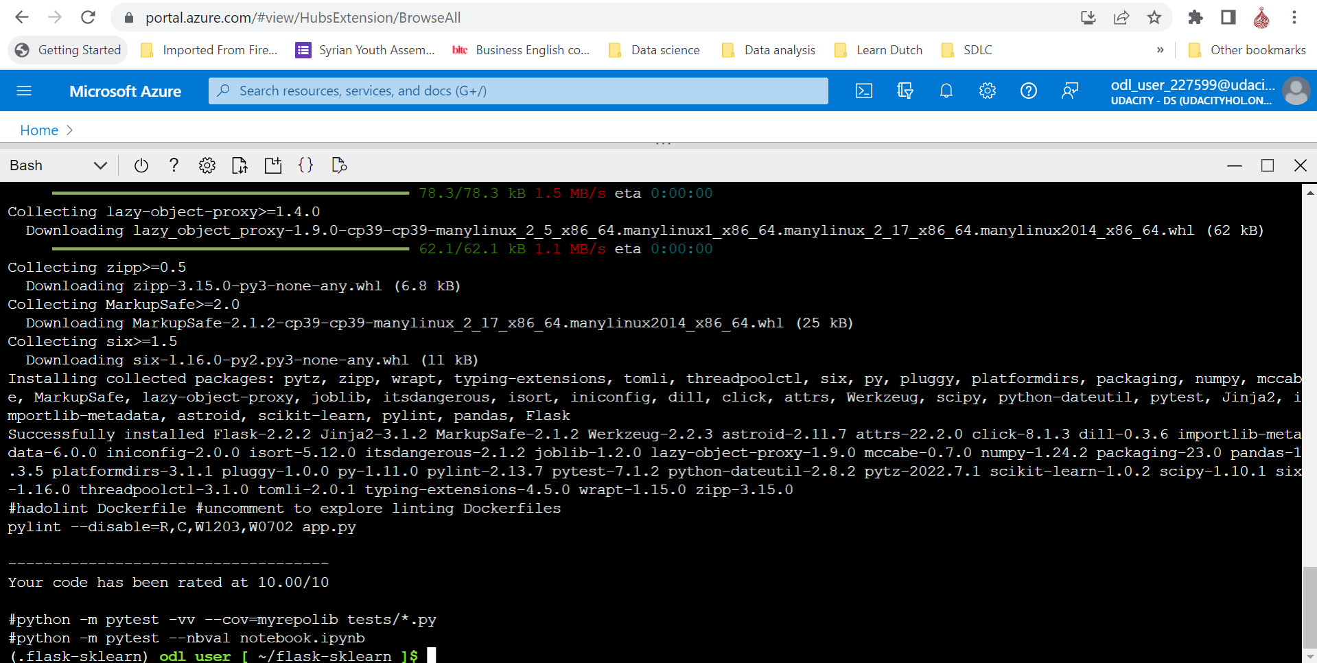Screen dimensions: 1317x663
Task: Go forward in browser history
Action: point(55,17)
